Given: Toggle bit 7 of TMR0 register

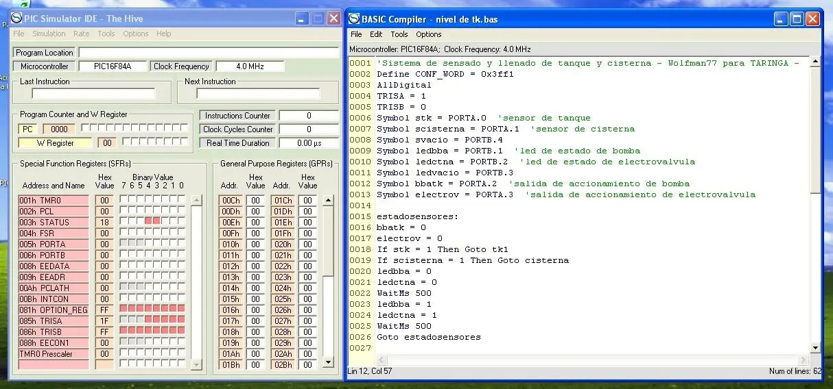Looking at the screenshot, I should tap(124, 200).
